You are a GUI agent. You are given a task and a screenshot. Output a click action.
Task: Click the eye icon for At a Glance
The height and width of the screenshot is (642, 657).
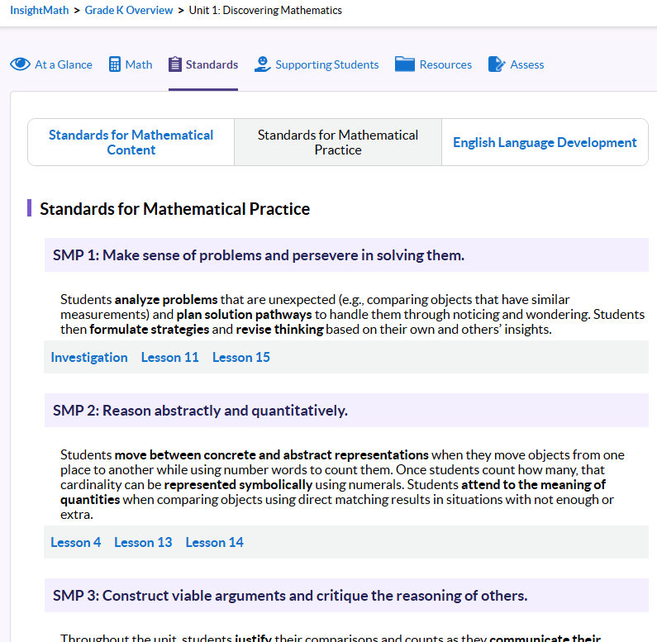point(20,64)
